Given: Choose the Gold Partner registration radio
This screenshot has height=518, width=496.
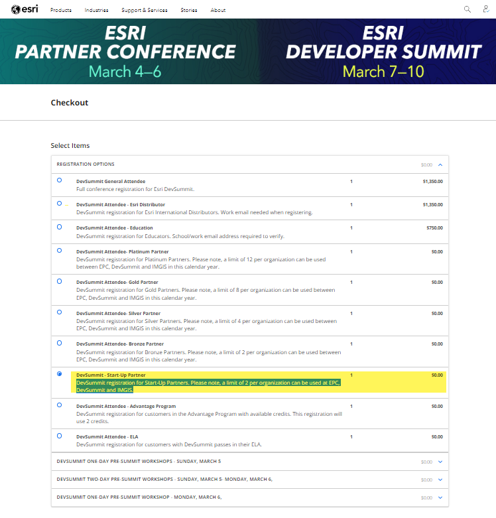Looking at the screenshot, I should tap(60, 281).
